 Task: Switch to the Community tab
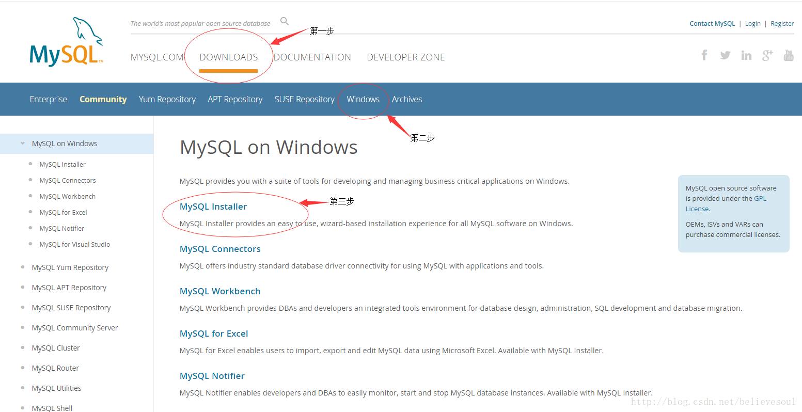pos(103,99)
